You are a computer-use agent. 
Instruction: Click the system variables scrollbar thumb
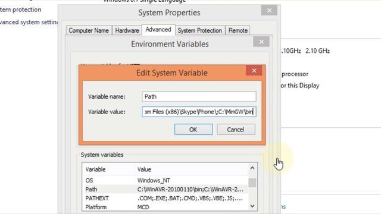tap(252, 182)
